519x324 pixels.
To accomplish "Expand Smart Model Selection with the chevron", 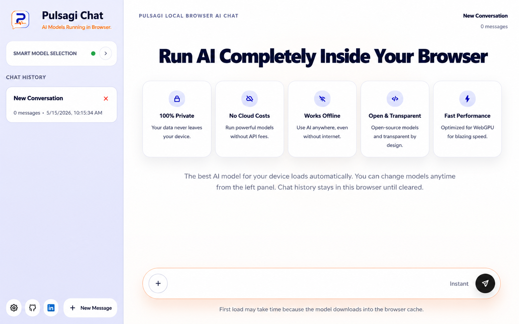I will 105,53.
